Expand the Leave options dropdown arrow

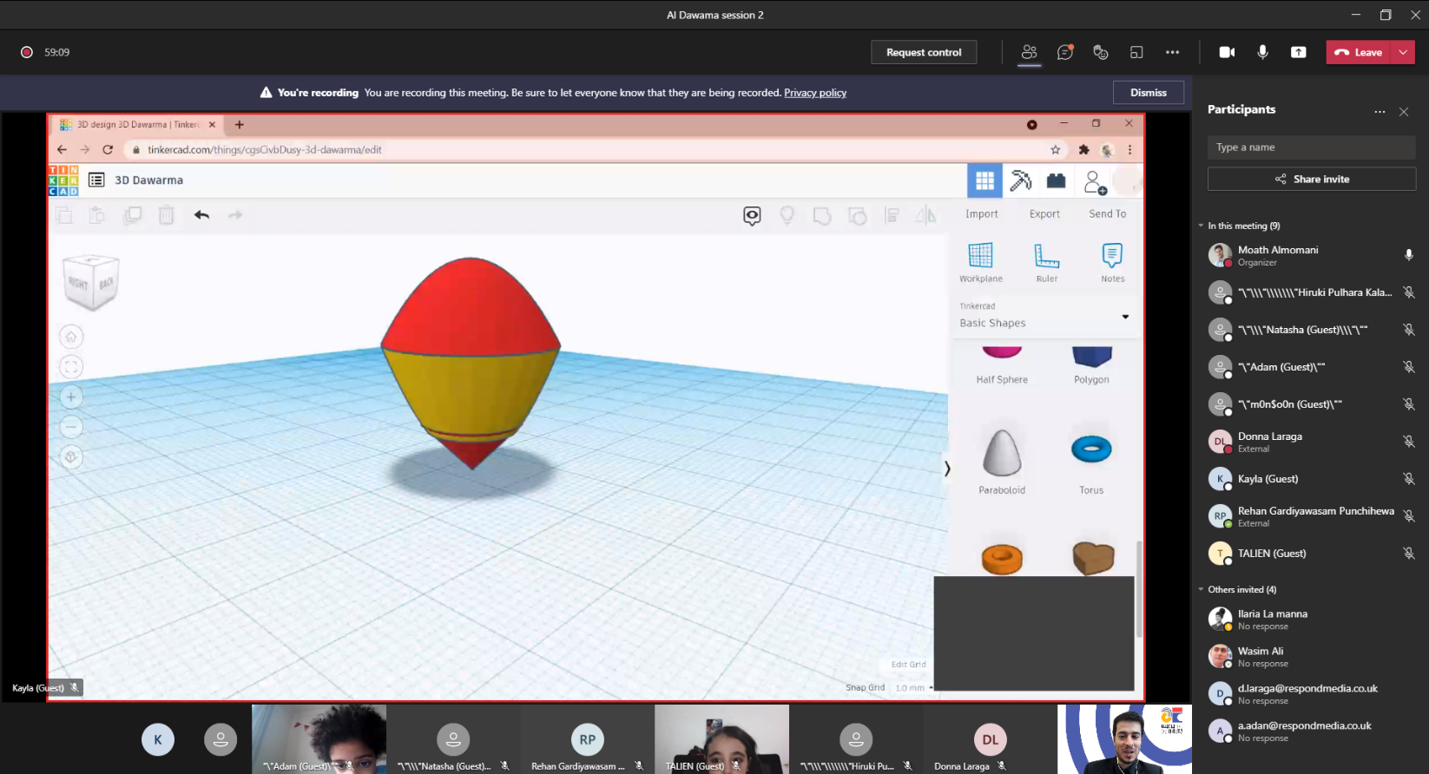click(x=1403, y=52)
